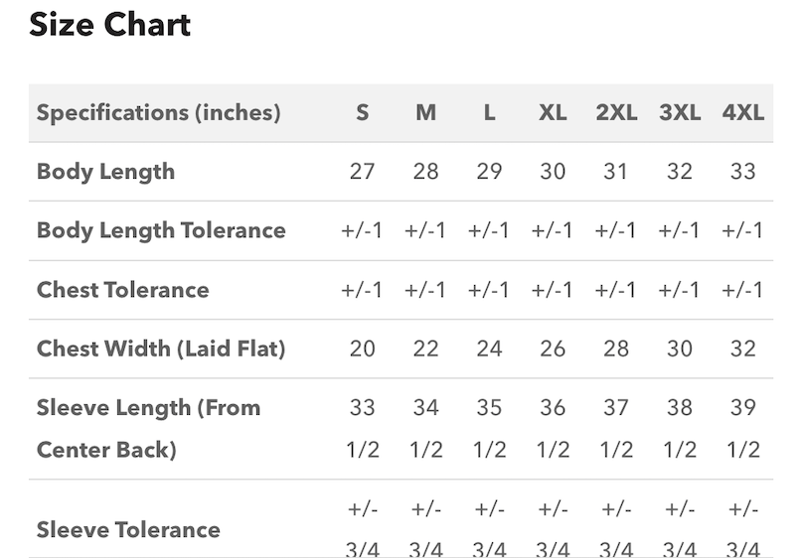Select the L size column header
The width and height of the screenshot is (803, 558).
pyautogui.click(x=489, y=112)
